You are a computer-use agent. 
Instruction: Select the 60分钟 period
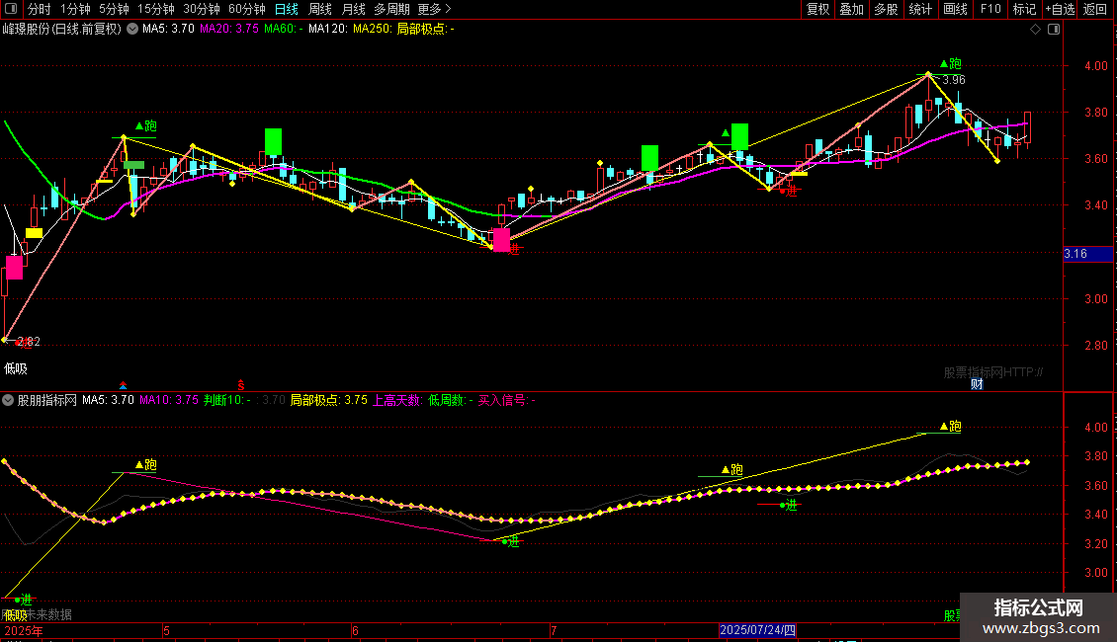tap(247, 9)
